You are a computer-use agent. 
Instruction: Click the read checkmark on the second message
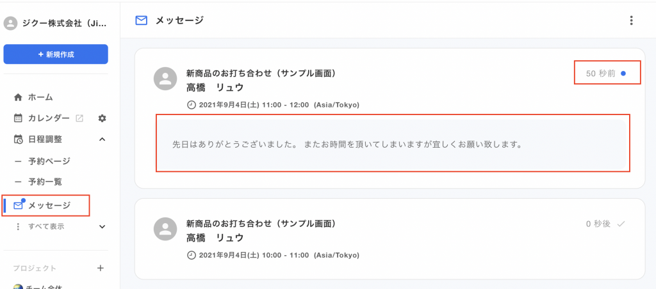(x=621, y=224)
